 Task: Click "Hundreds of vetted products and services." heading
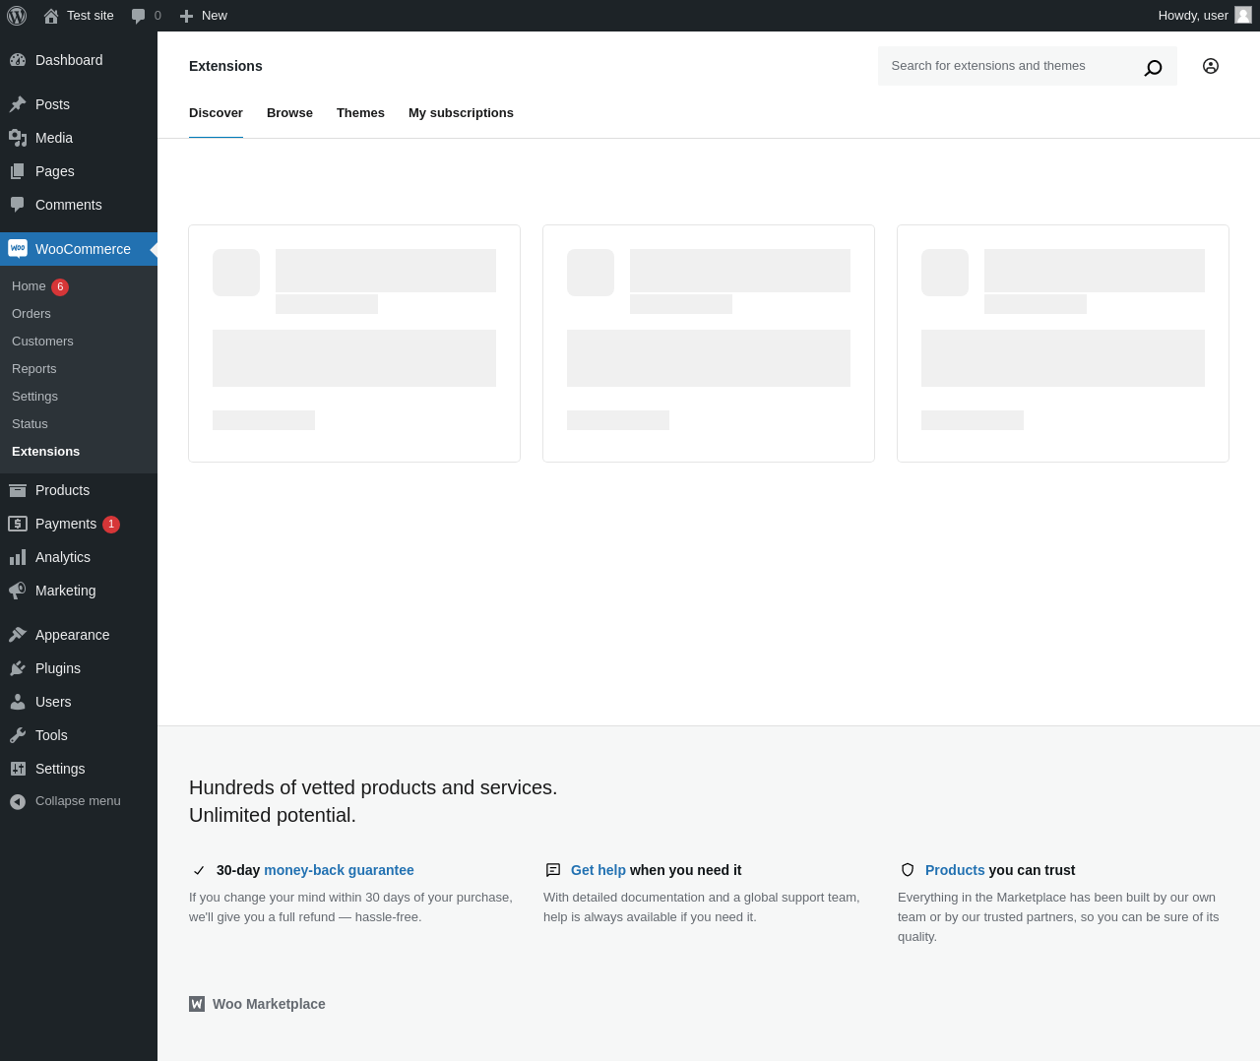click(373, 787)
